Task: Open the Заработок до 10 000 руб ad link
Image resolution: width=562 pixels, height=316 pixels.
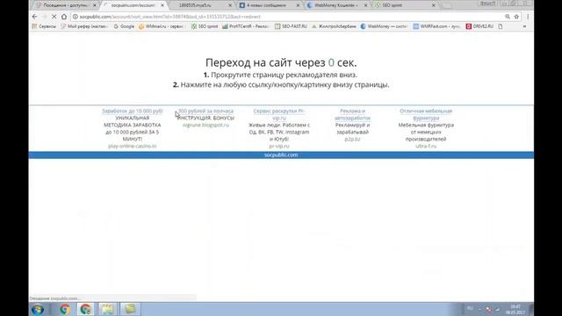Action: (x=133, y=111)
